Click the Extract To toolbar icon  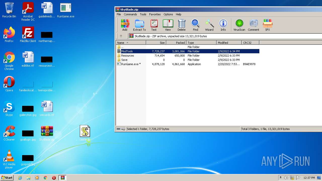139,25
